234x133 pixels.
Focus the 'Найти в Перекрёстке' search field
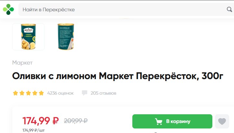tap(122, 9)
